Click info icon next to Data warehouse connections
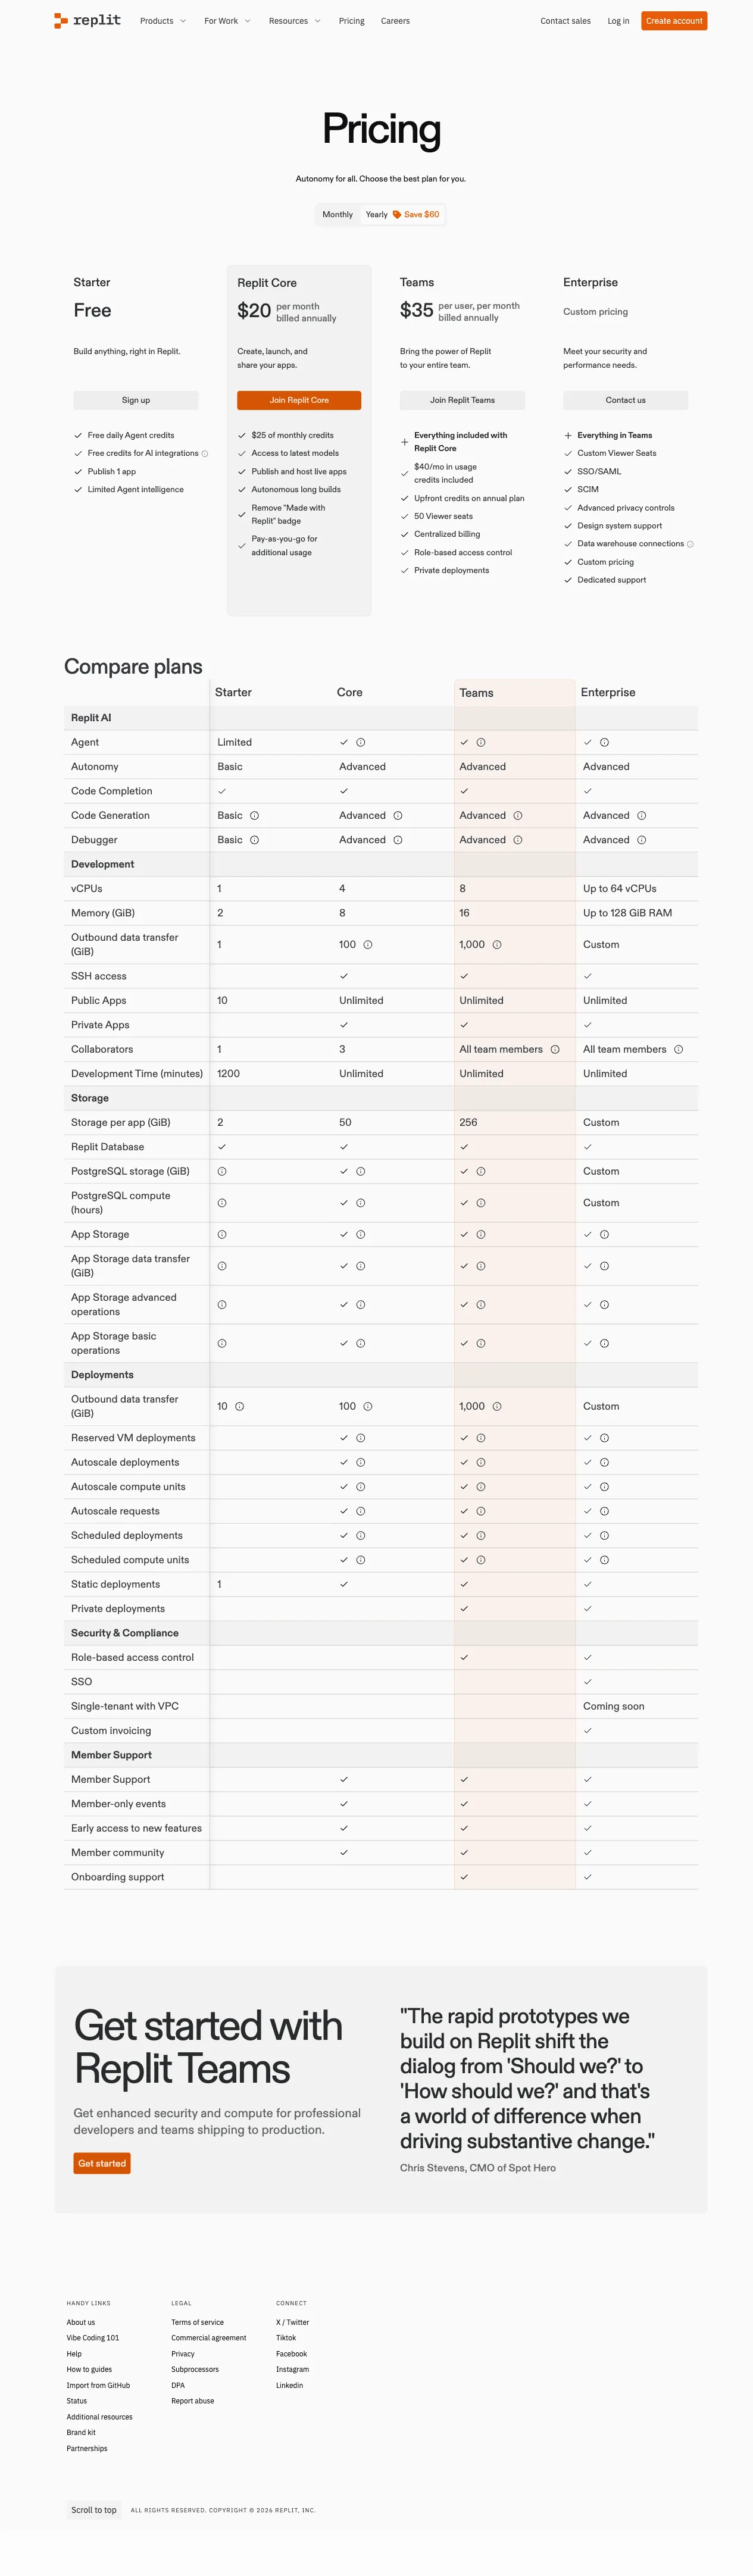The height and width of the screenshot is (2576, 753). tap(690, 544)
